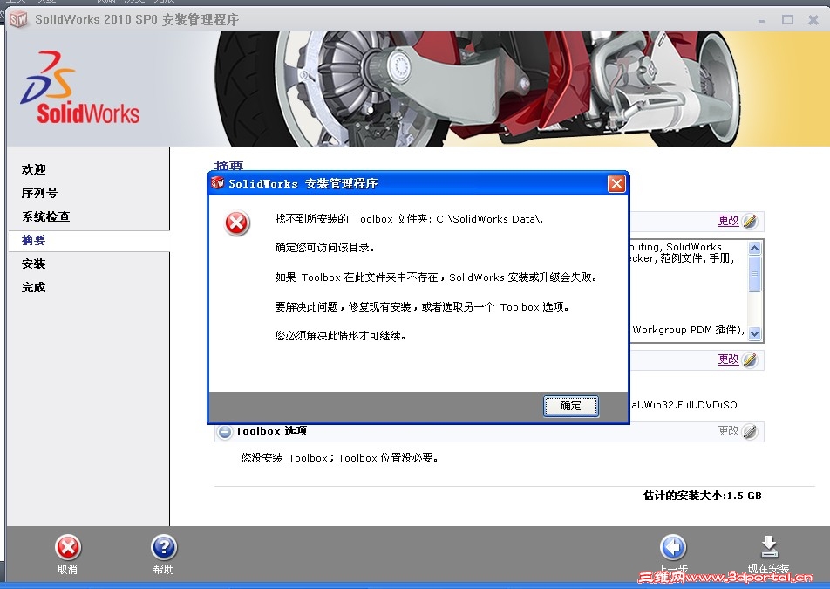Go back with the 上一步 blue arrow icon

[x=673, y=547]
